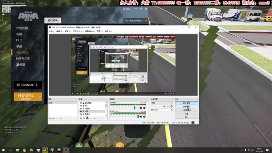This screenshot has height=153, width=272.
Task: Click the studio mode button in OBS
Action: [x=186, y=110]
